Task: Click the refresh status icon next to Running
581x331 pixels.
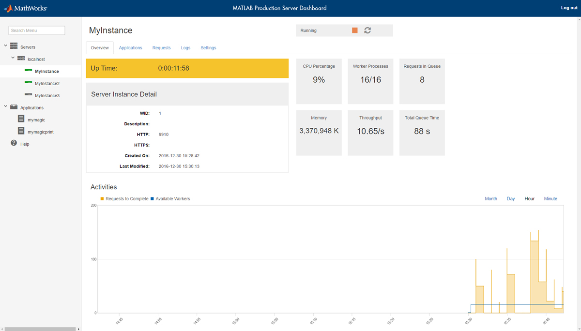Action: coord(367,30)
